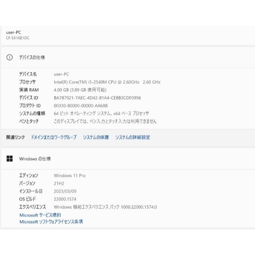
Task: Select edition value Windows 11 Pro
Action: 70,175
